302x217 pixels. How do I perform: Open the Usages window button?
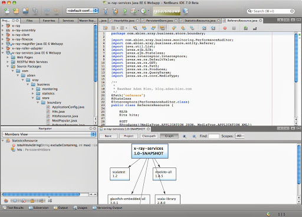(x=80, y=208)
